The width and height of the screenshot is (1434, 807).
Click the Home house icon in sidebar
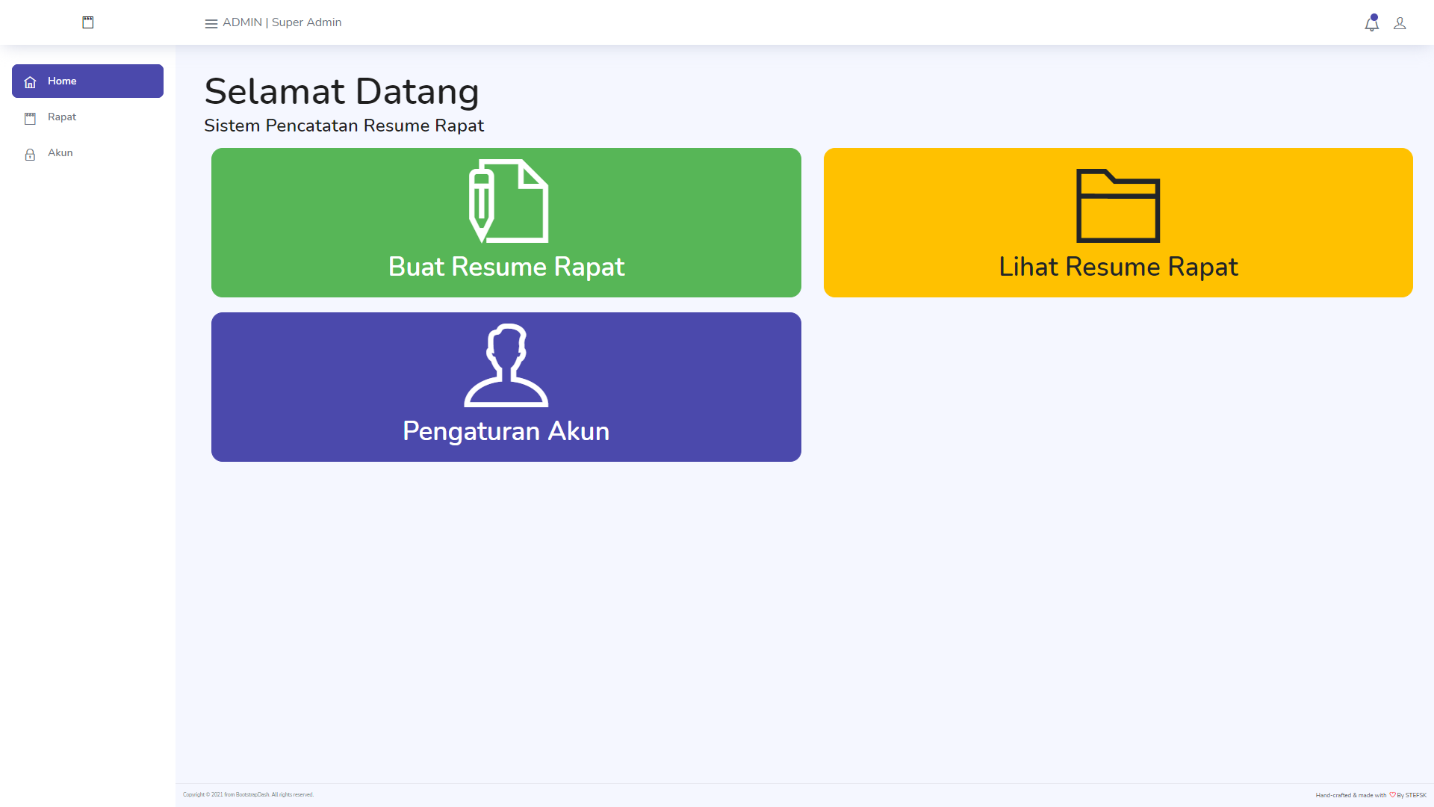(x=30, y=82)
